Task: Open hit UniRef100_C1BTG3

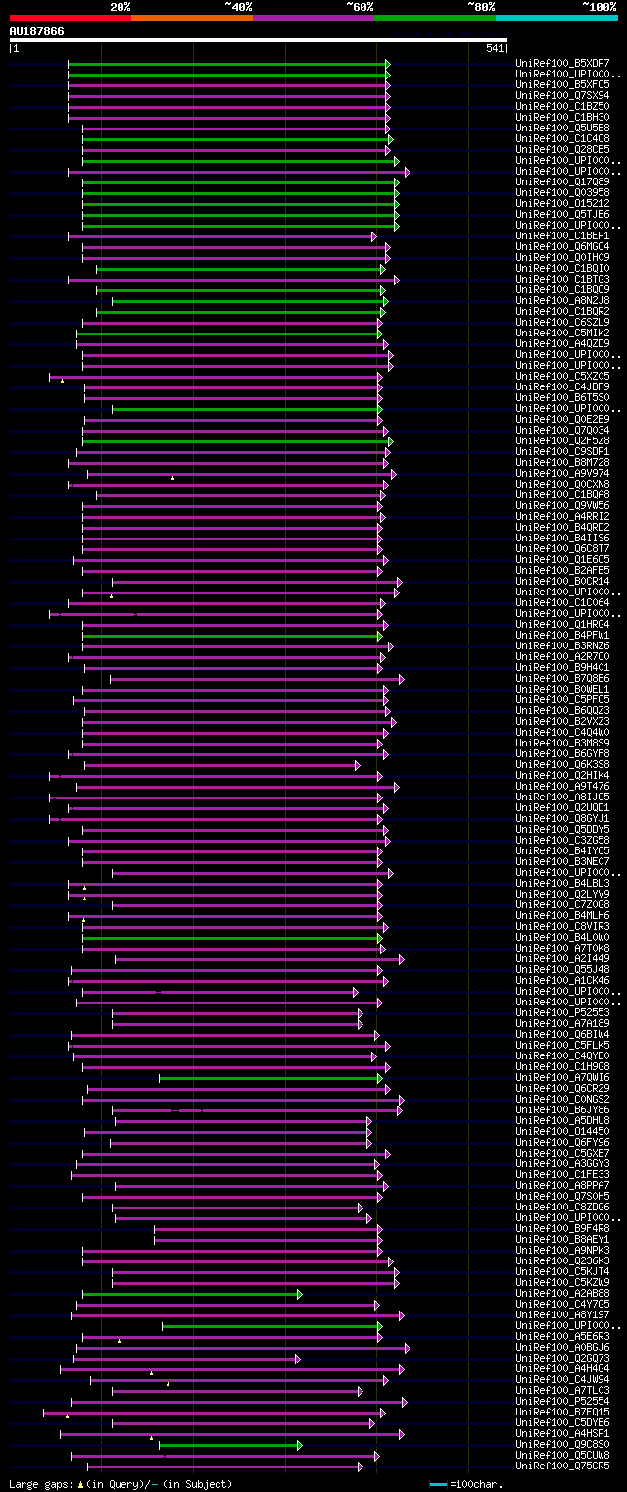Action: (x=562, y=280)
